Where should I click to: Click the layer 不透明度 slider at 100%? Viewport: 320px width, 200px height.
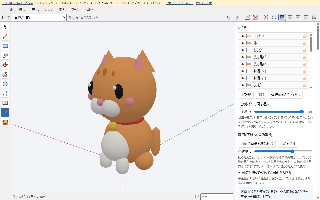279,112
